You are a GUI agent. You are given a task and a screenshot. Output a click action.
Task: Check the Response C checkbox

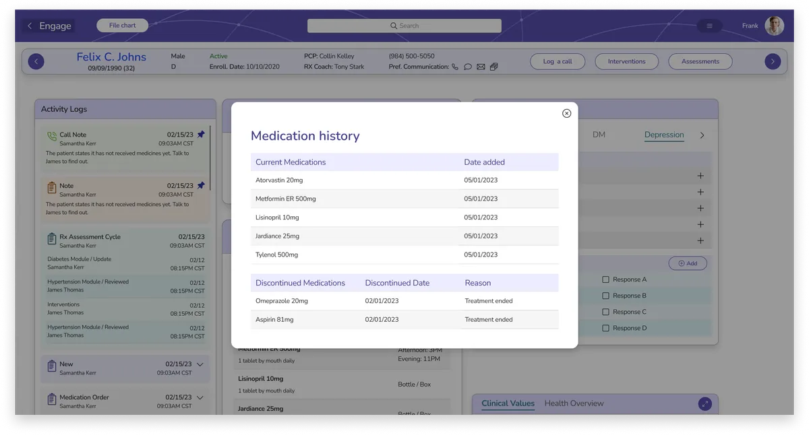(605, 312)
